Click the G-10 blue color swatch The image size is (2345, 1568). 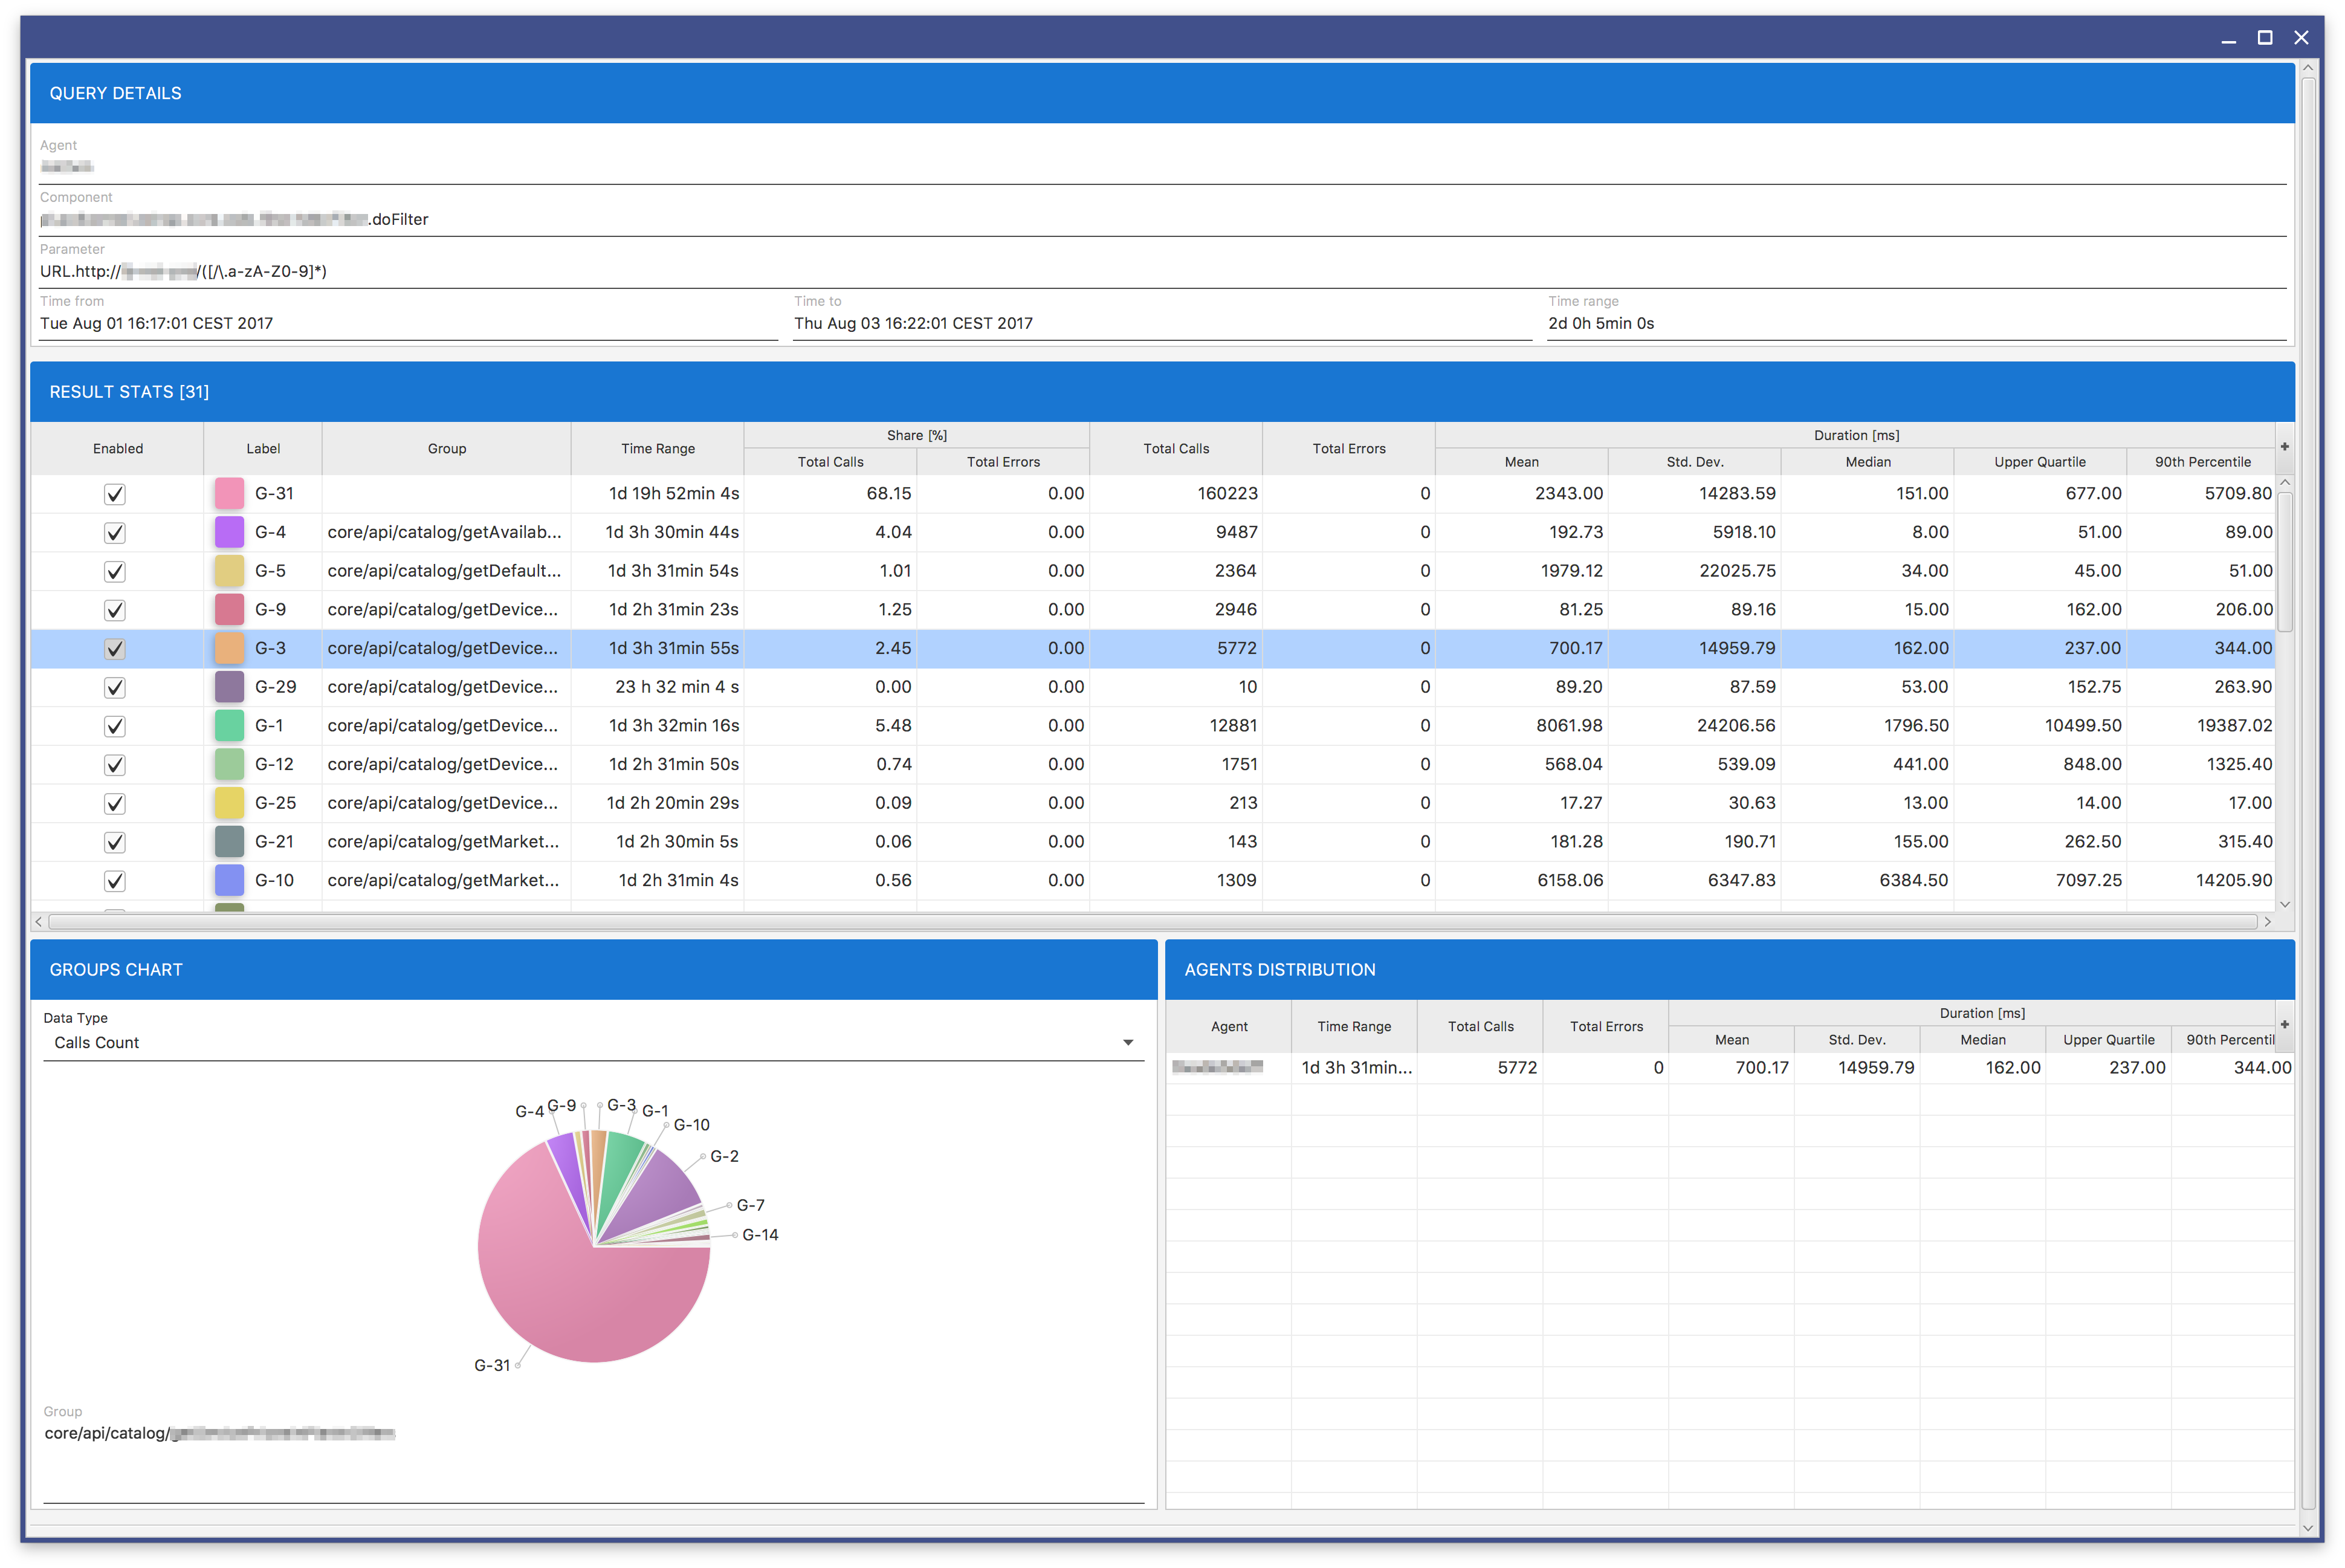(x=229, y=880)
